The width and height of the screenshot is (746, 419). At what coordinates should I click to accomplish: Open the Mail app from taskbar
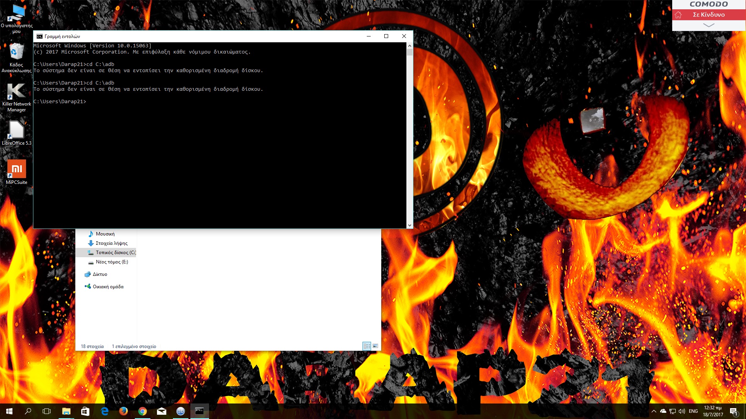[162, 411]
